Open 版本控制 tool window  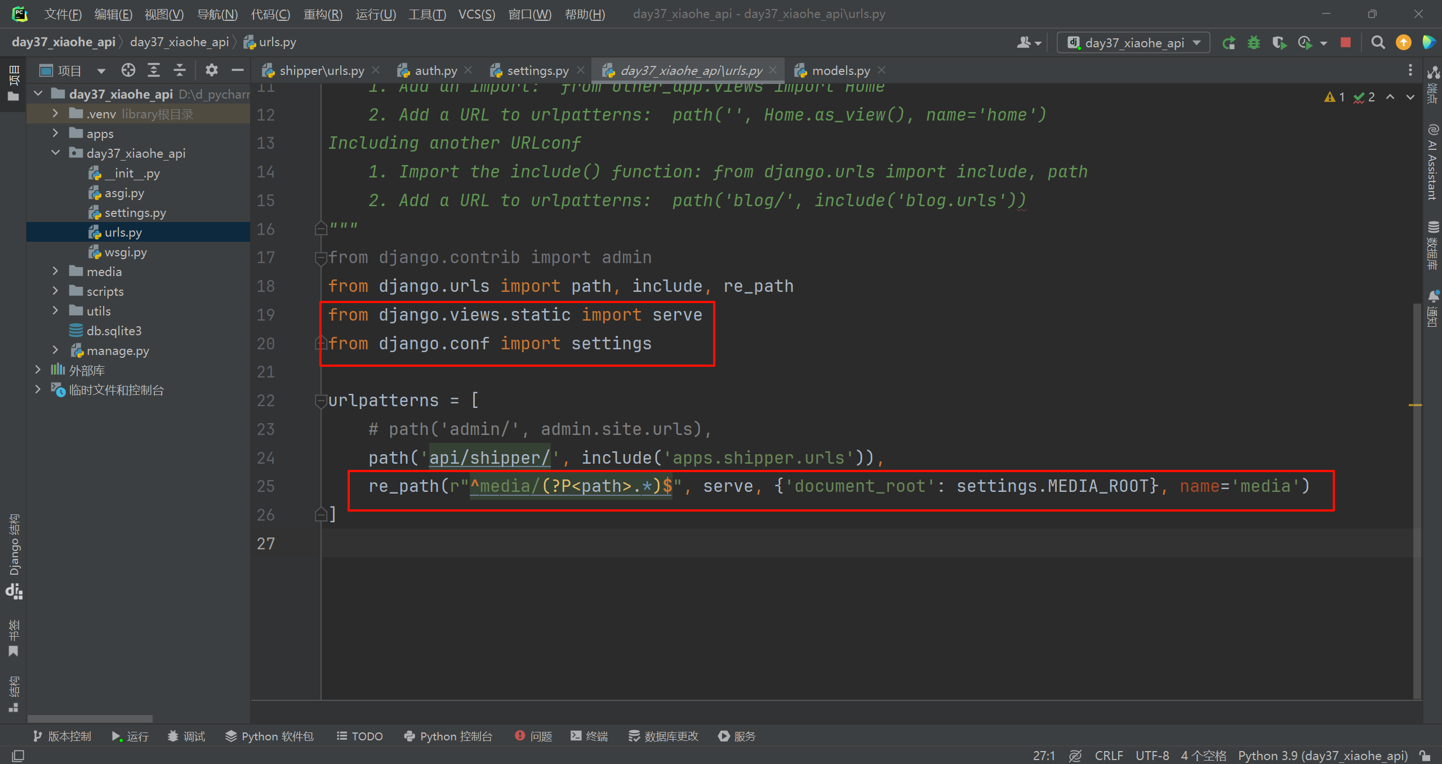coord(62,736)
